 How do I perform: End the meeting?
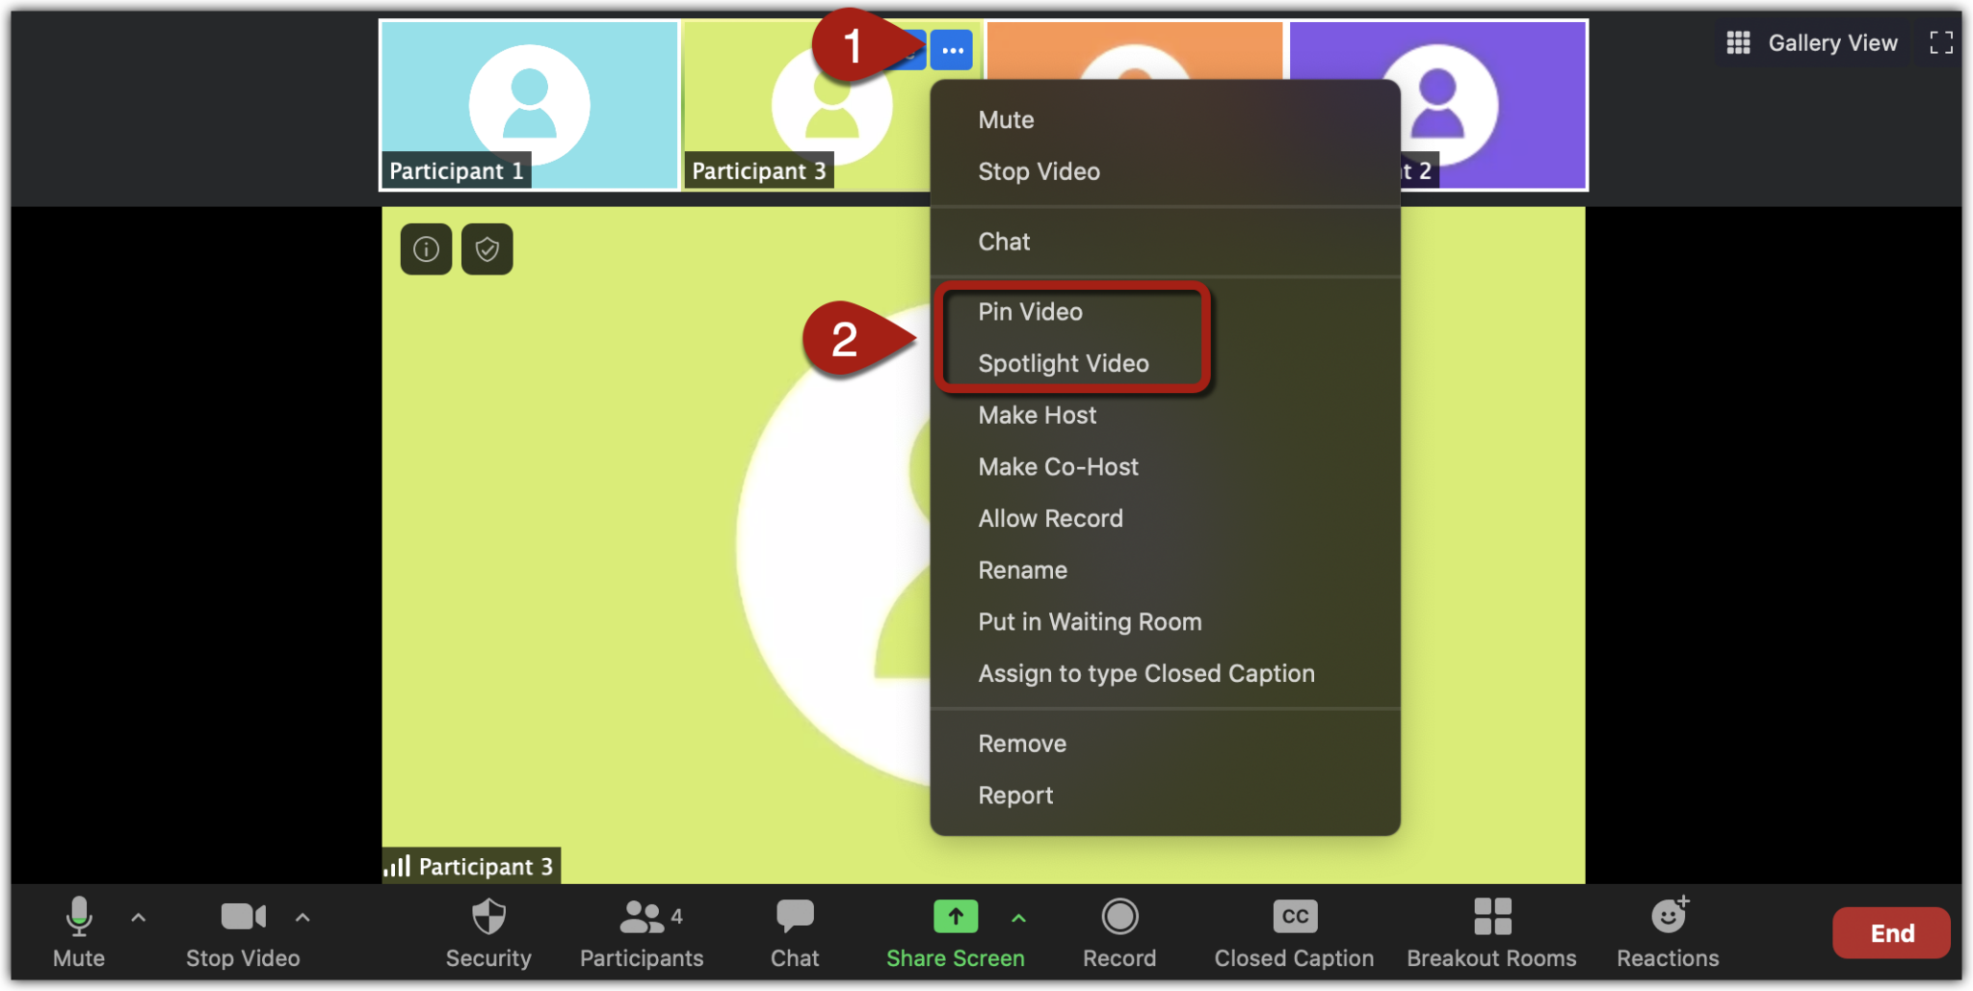tap(1890, 932)
